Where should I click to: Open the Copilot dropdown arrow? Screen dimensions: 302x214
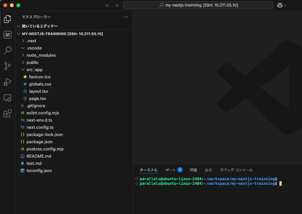click(285, 5)
